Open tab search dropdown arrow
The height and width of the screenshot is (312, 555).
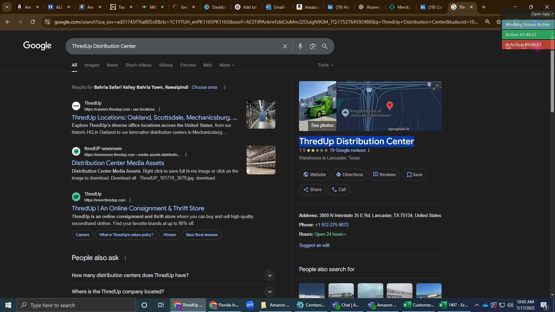(x=7, y=7)
